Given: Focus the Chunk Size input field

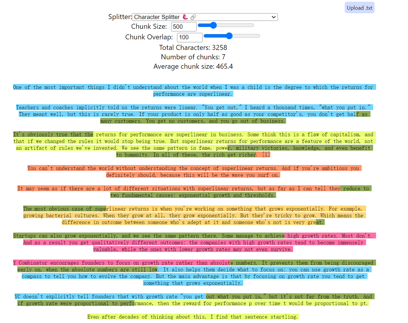Looking at the screenshot, I should (x=183, y=27).
